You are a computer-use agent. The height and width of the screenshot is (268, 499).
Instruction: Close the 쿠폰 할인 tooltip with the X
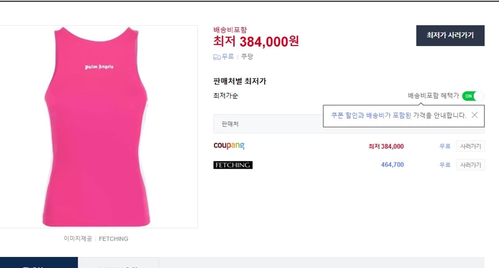[x=475, y=115]
